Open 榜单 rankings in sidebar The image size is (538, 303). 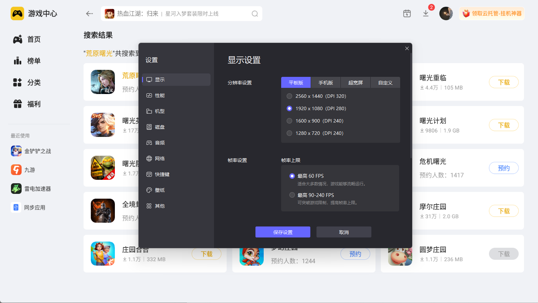27,61
